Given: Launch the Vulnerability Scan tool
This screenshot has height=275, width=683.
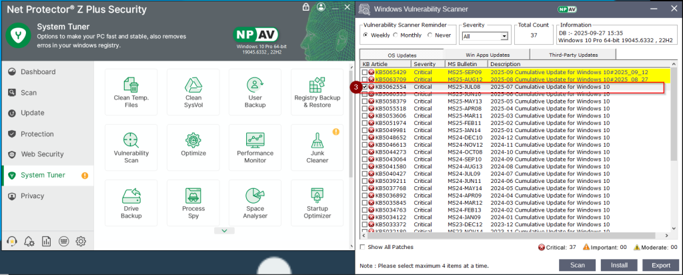Looking at the screenshot, I should click(x=131, y=148).
